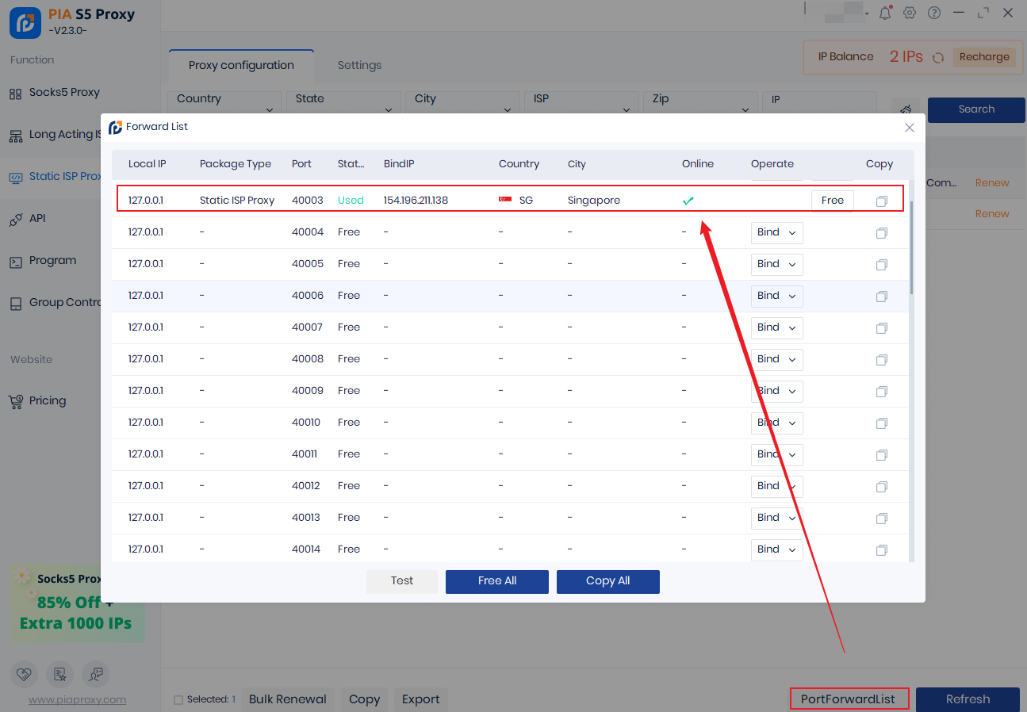Screen dimensions: 1027x712
Task: Open the Bind dropdown for port 40014
Action: [776, 549]
